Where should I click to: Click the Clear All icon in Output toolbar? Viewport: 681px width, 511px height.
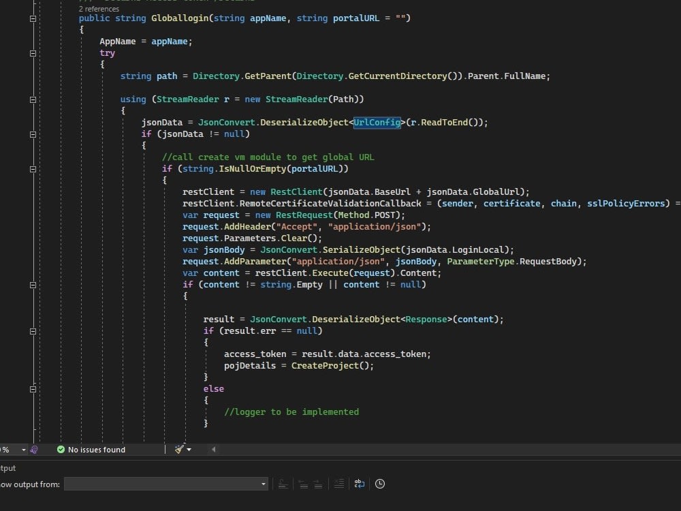point(339,484)
